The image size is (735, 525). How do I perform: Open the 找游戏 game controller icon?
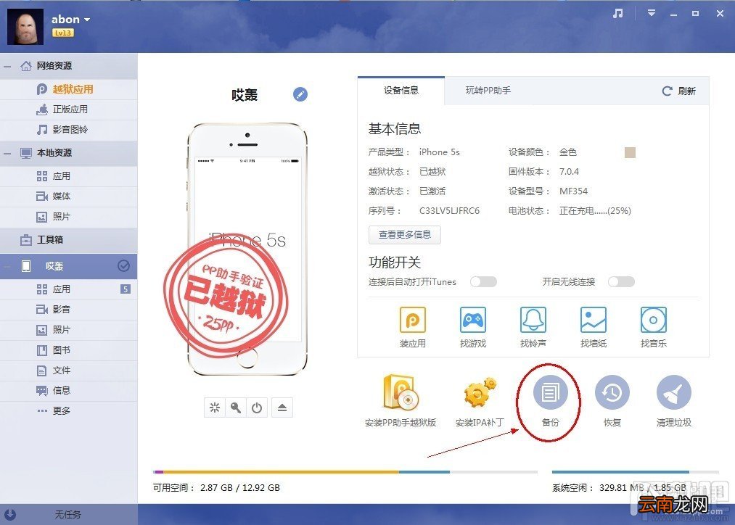click(472, 320)
